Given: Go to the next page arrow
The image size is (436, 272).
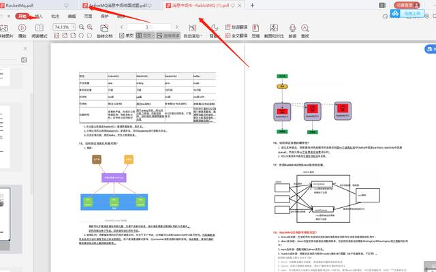Looking at the screenshot, I should 177,27.
